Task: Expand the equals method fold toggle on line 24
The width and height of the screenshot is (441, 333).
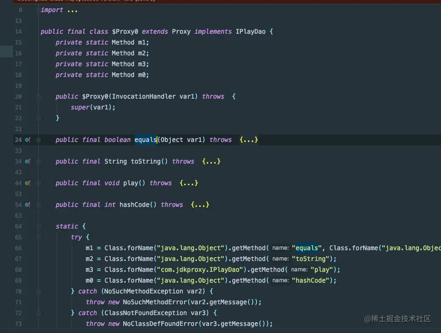Action: 39,140
